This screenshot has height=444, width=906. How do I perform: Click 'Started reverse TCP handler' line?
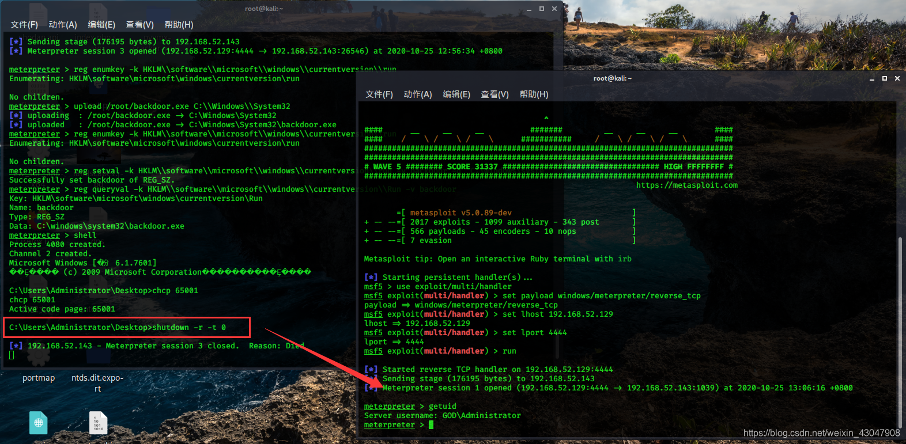(489, 369)
